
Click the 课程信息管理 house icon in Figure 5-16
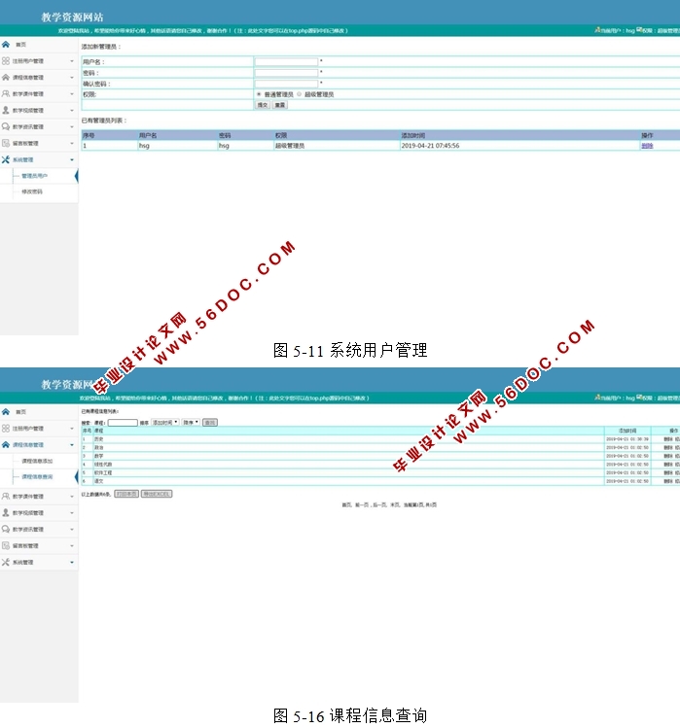(x=6, y=445)
